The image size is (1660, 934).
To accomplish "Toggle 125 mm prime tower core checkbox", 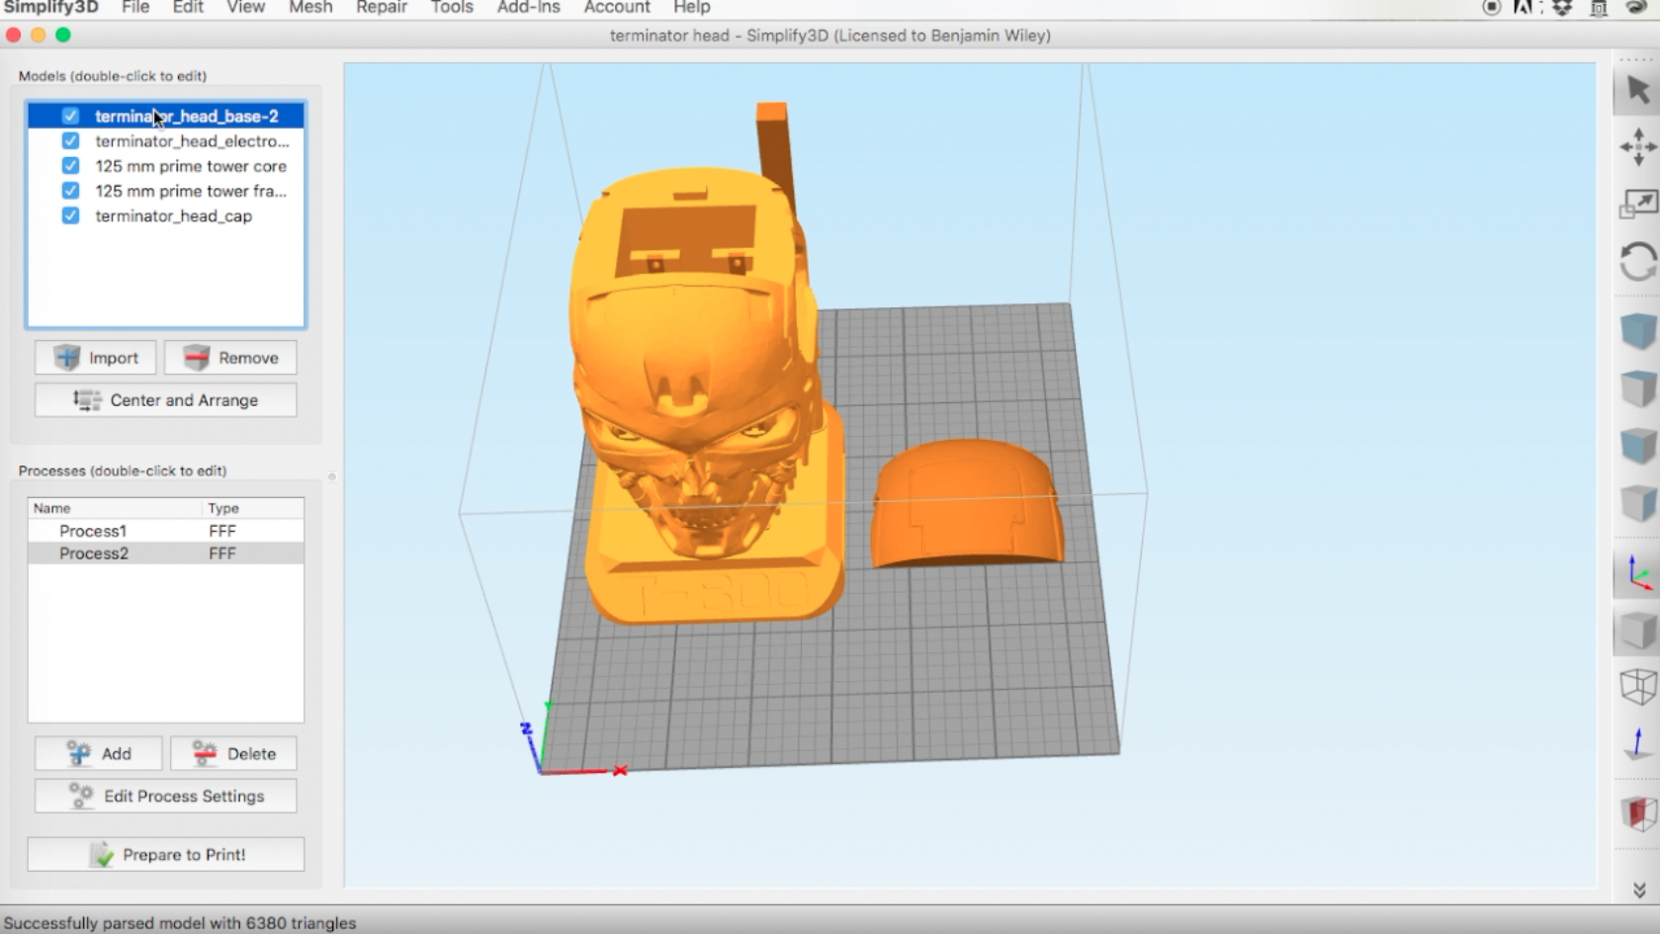I will coord(70,166).
